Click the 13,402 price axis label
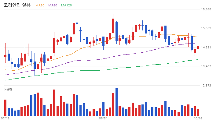Viewport: 220px width, 134px height. [206, 66]
